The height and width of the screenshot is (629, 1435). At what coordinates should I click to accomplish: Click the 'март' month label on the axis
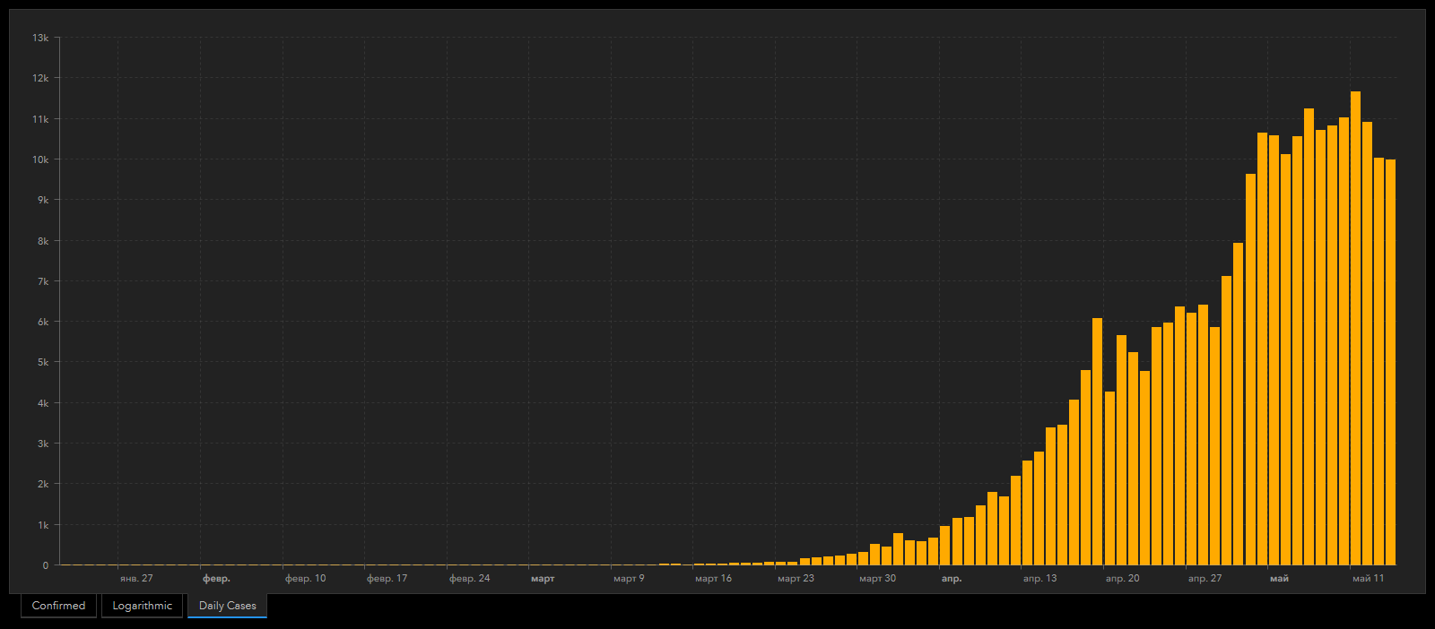click(543, 579)
